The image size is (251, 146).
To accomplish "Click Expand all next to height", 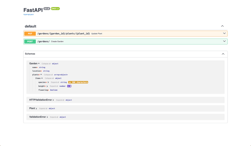I will pyautogui.click(x=54, y=86).
